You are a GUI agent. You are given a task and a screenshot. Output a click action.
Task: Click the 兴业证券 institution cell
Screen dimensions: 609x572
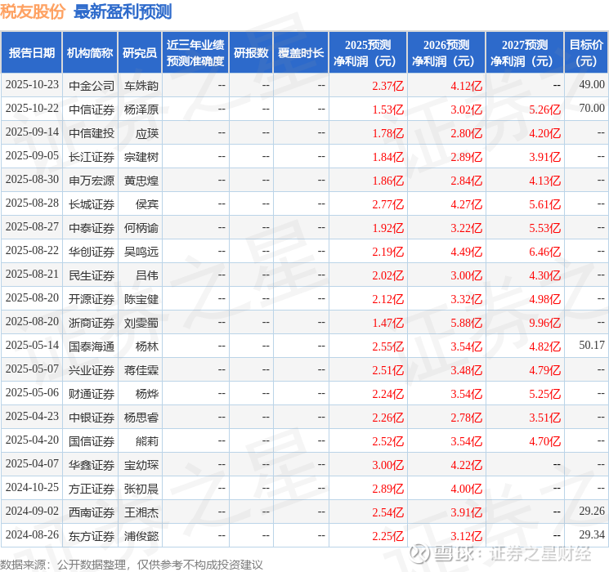coord(92,370)
